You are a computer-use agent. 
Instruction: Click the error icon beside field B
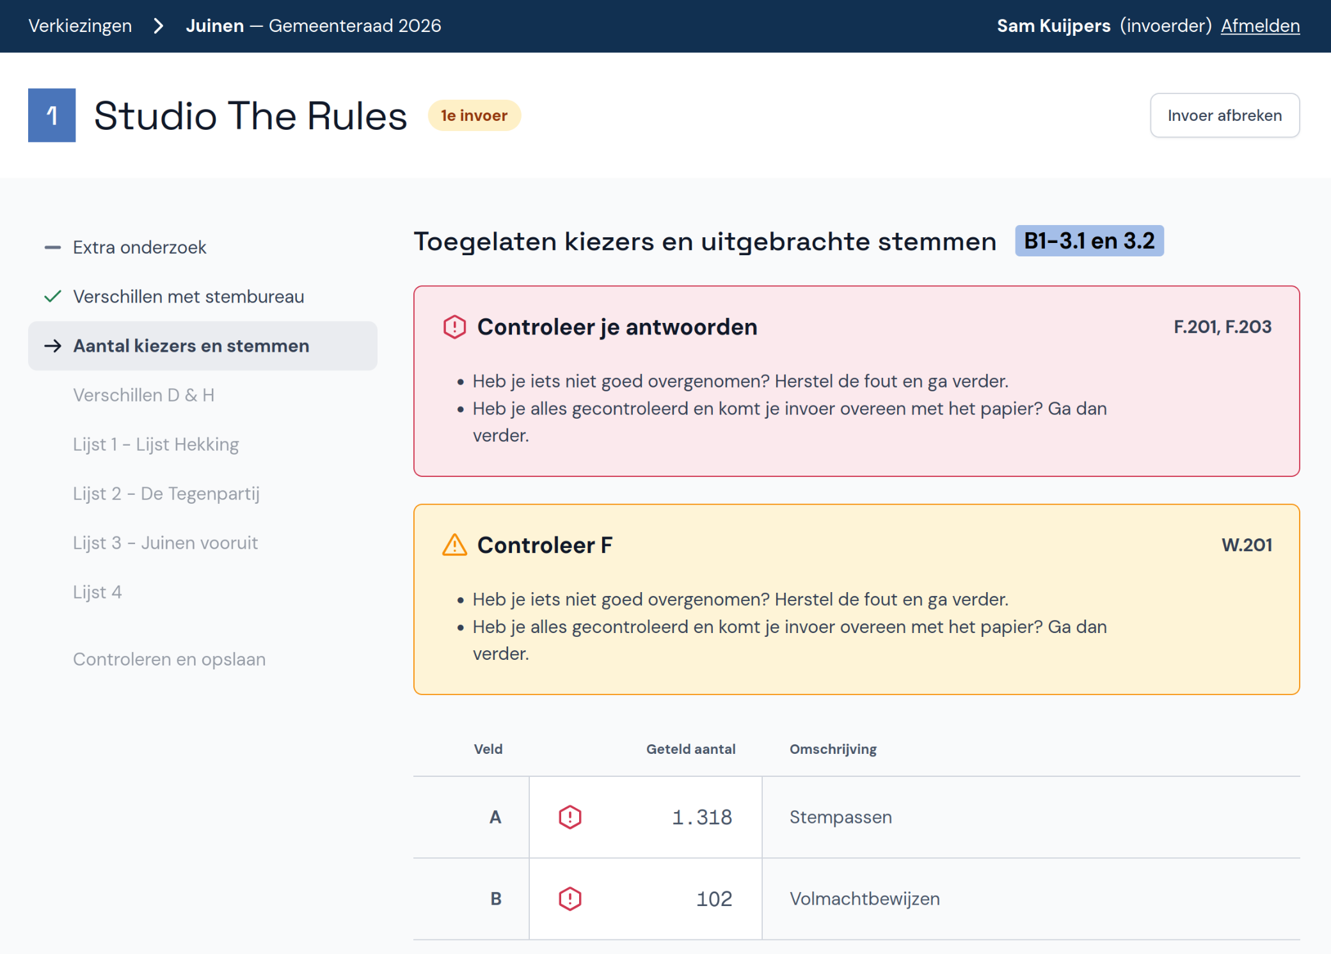pyautogui.click(x=570, y=899)
